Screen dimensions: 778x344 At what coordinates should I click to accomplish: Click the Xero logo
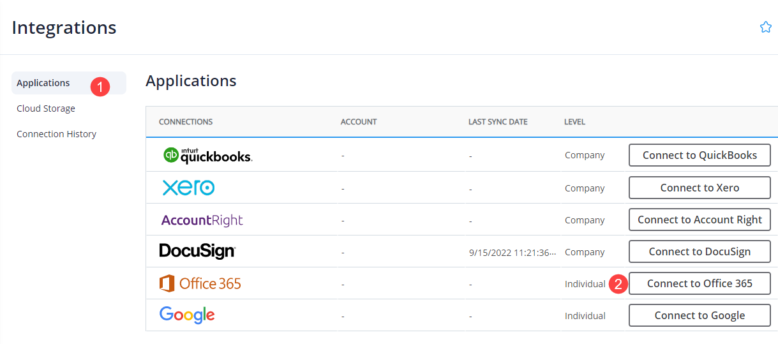click(188, 188)
